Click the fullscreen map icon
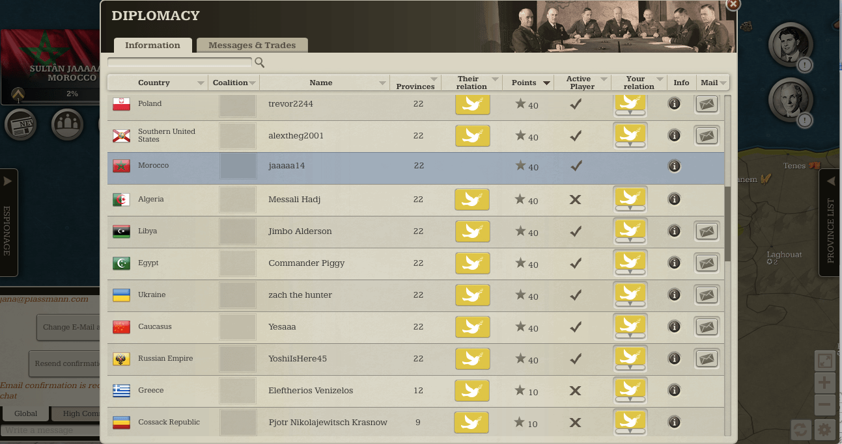 tap(825, 361)
